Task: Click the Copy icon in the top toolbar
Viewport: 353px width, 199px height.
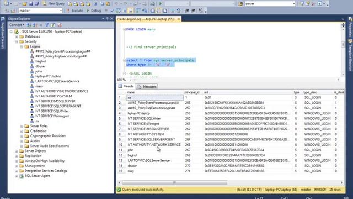Action: (x=101, y=4)
